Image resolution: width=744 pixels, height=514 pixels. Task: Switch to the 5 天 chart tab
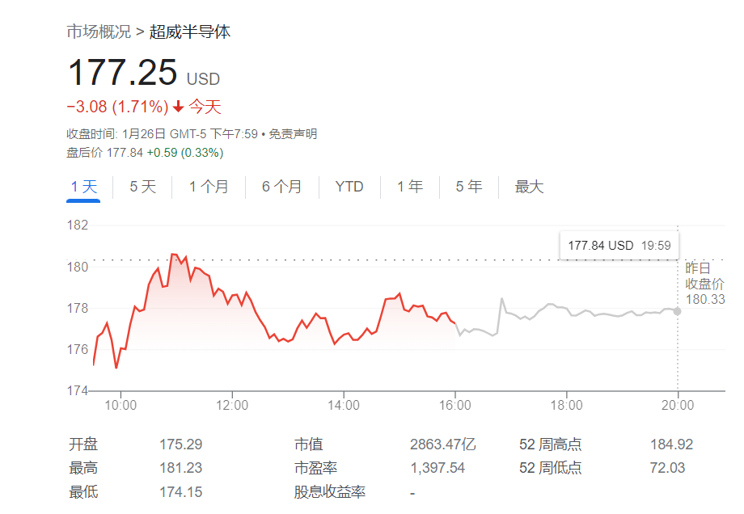point(143,187)
